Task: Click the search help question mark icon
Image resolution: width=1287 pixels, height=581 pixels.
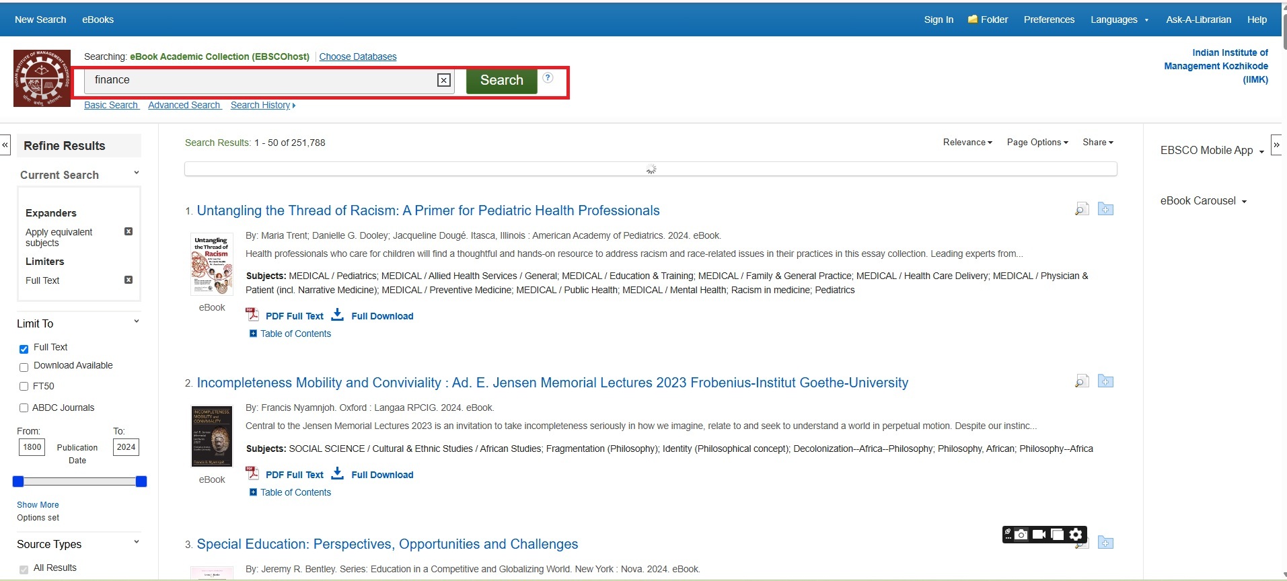Action: pyautogui.click(x=548, y=78)
